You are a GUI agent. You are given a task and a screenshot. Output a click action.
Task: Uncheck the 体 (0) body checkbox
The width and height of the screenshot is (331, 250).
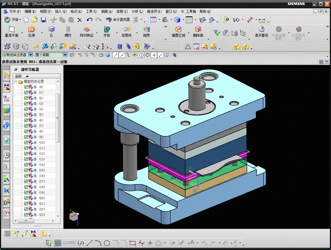click(x=26, y=87)
